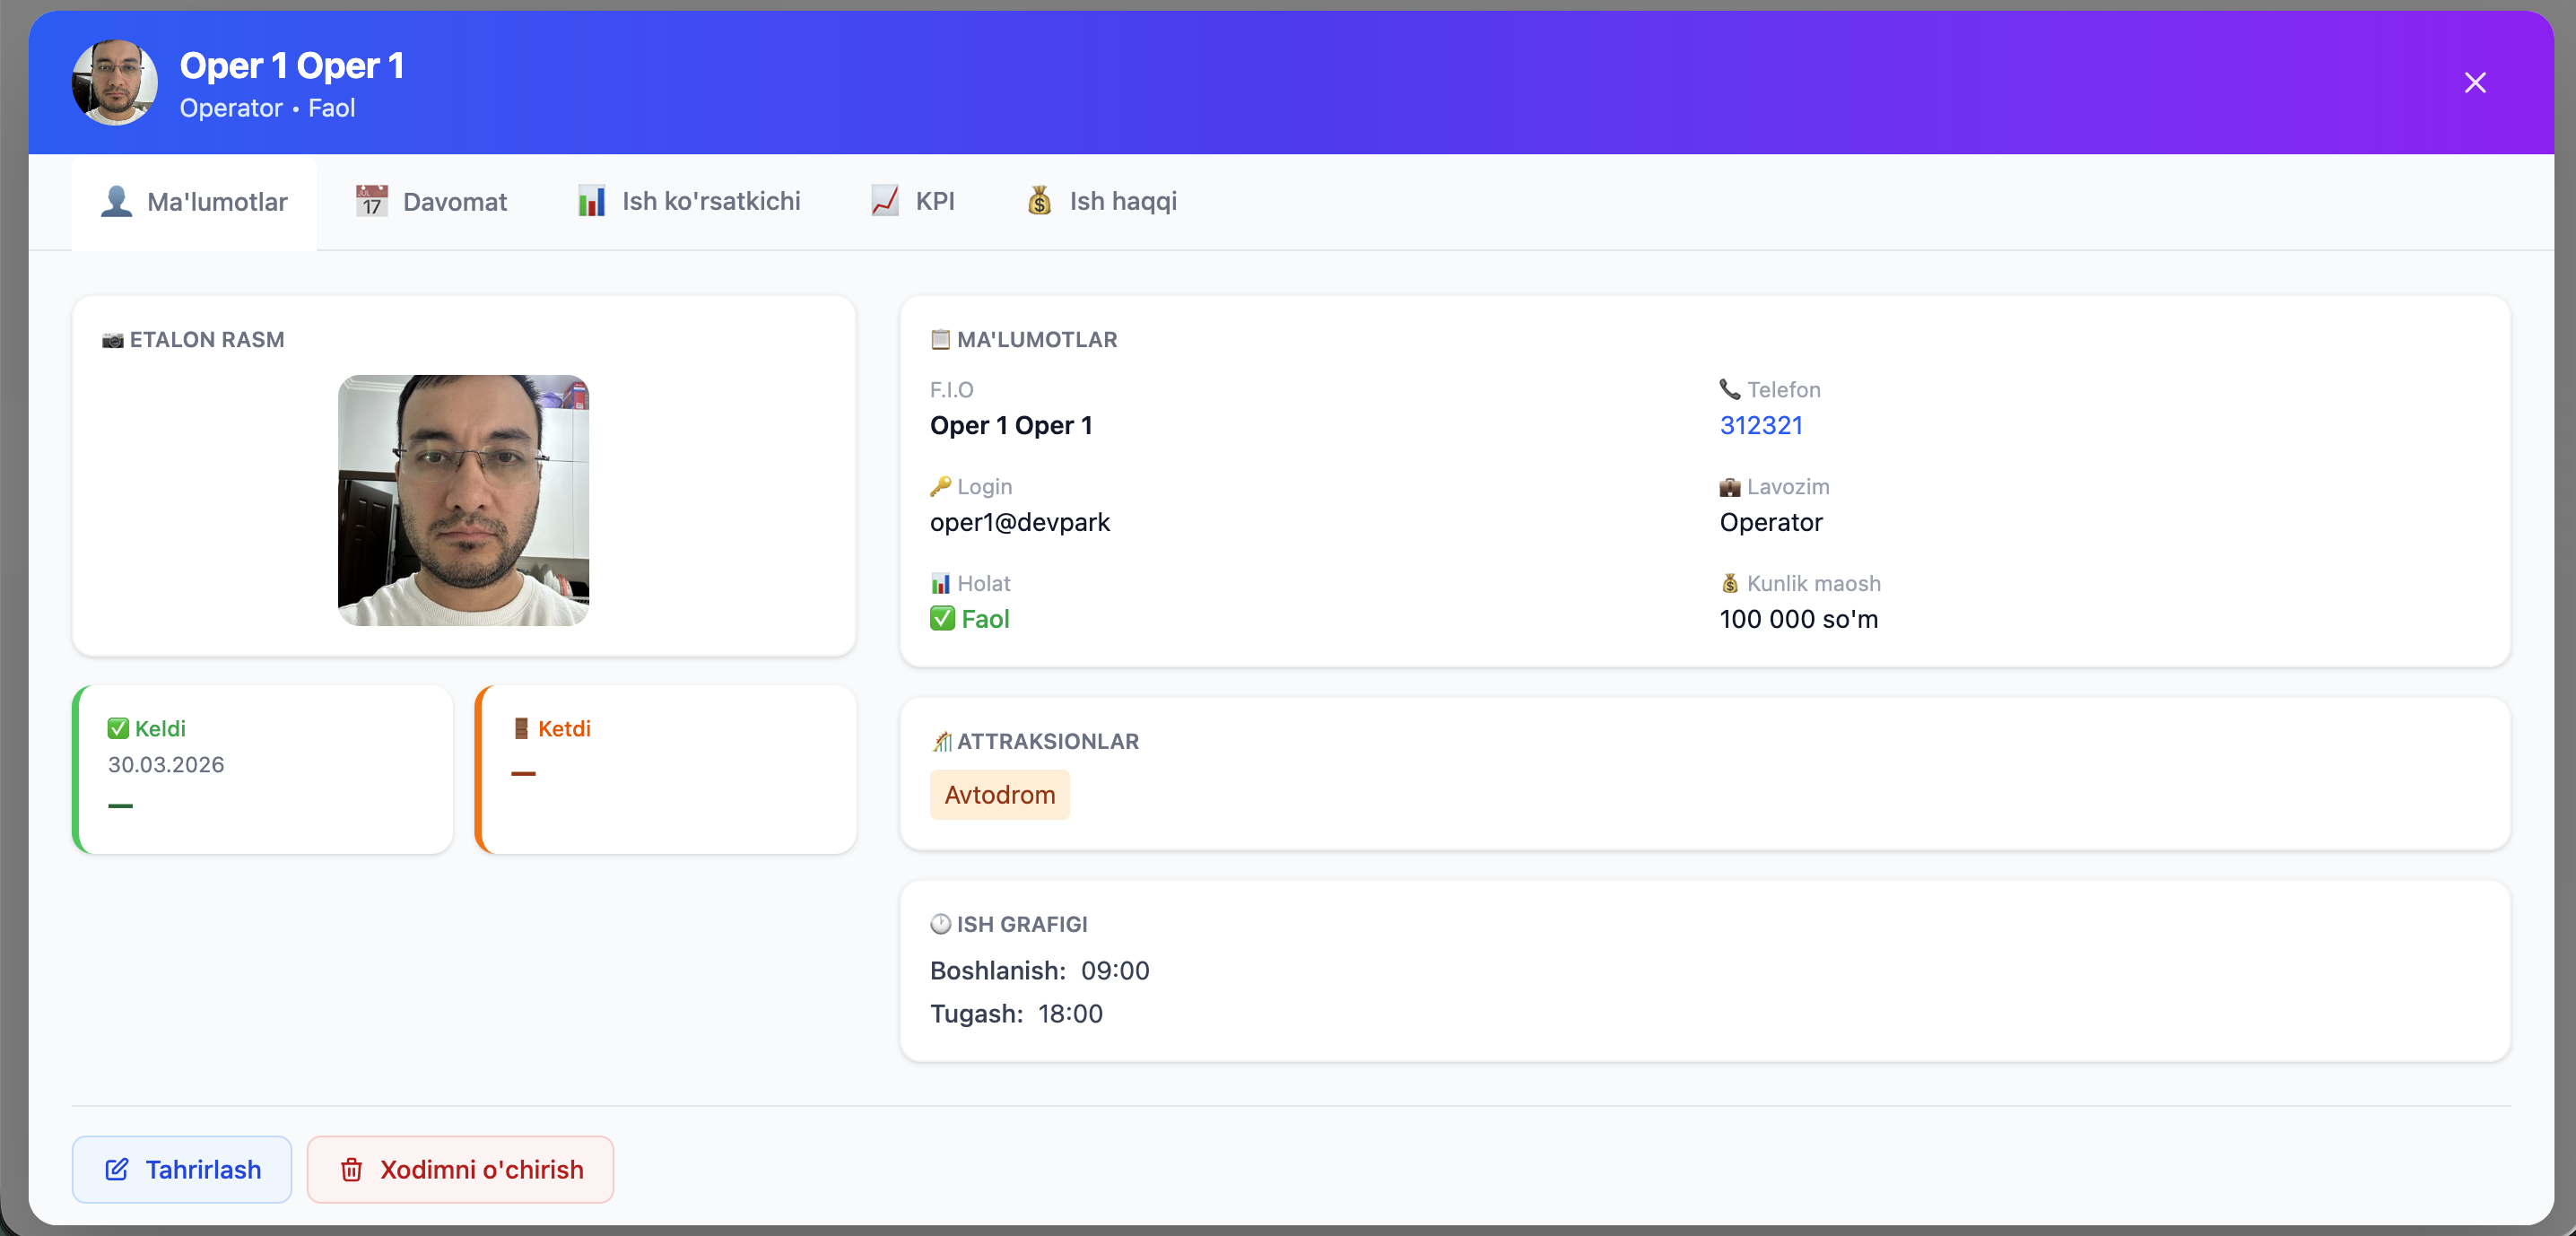
Task: Click the briefcase icon next to Lavozim
Action: click(1729, 487)
